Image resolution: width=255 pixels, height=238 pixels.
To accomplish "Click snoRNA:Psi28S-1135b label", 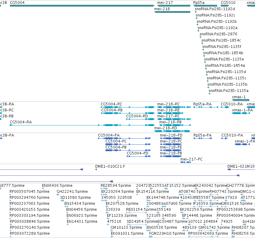I will 227,84.
